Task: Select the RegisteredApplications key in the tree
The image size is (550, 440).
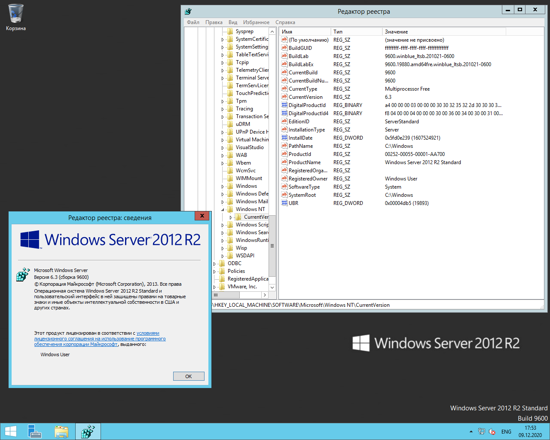Action: 248,279
